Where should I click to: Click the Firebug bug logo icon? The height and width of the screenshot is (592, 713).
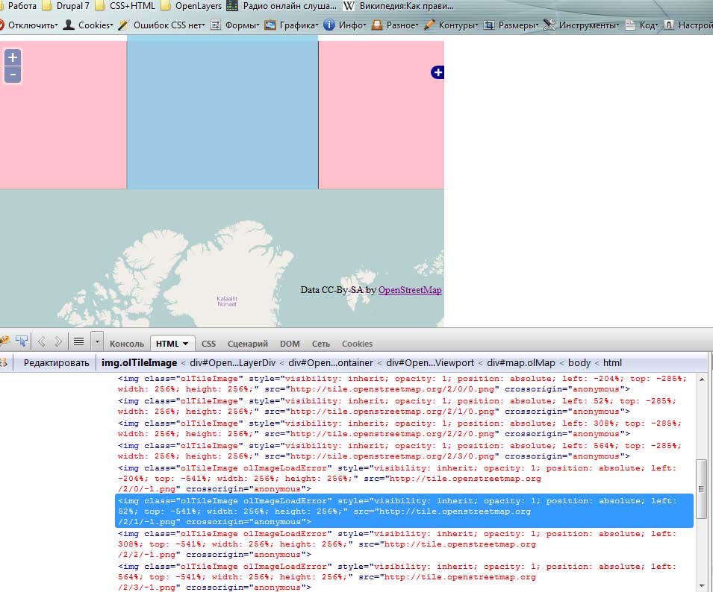[4, 341]
